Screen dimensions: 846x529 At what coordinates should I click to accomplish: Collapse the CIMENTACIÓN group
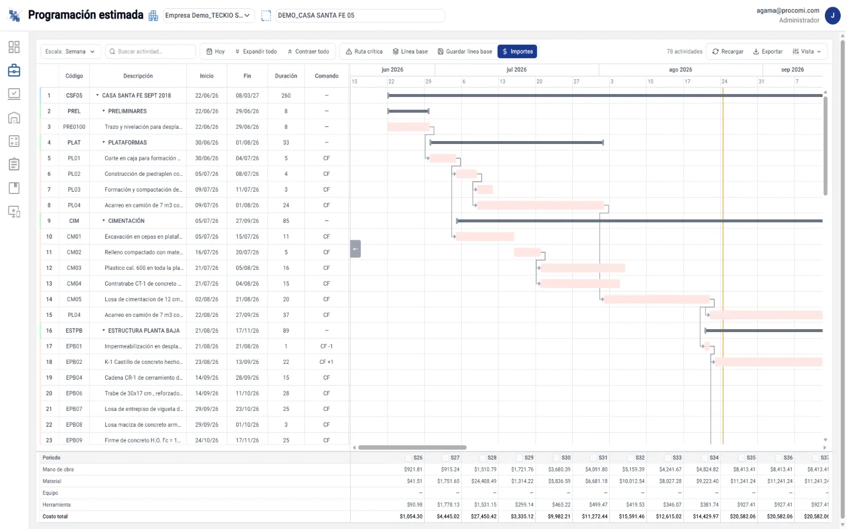click(x=104, y=221)
